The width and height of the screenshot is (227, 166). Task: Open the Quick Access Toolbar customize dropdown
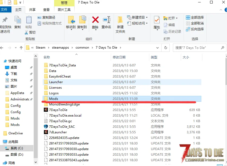(20, 2)
